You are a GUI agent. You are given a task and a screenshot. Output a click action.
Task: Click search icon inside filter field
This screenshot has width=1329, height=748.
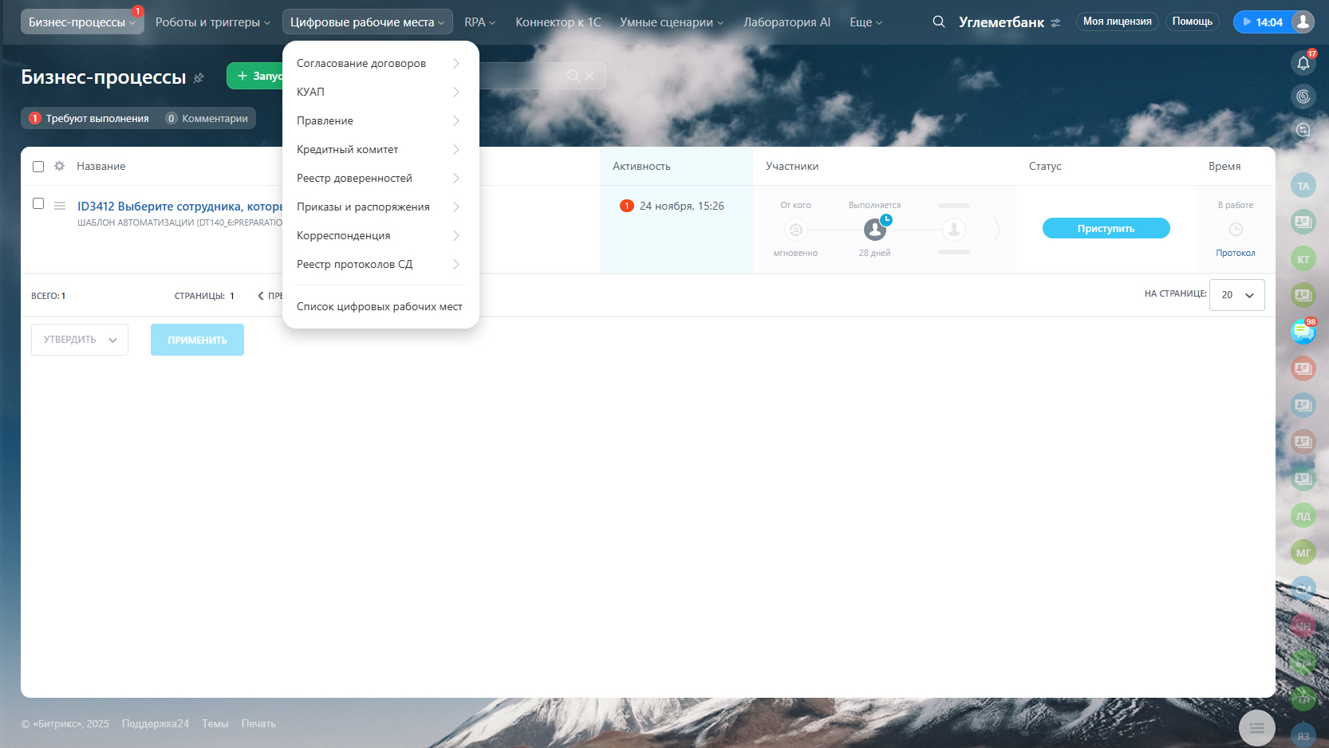click(573, 76)
